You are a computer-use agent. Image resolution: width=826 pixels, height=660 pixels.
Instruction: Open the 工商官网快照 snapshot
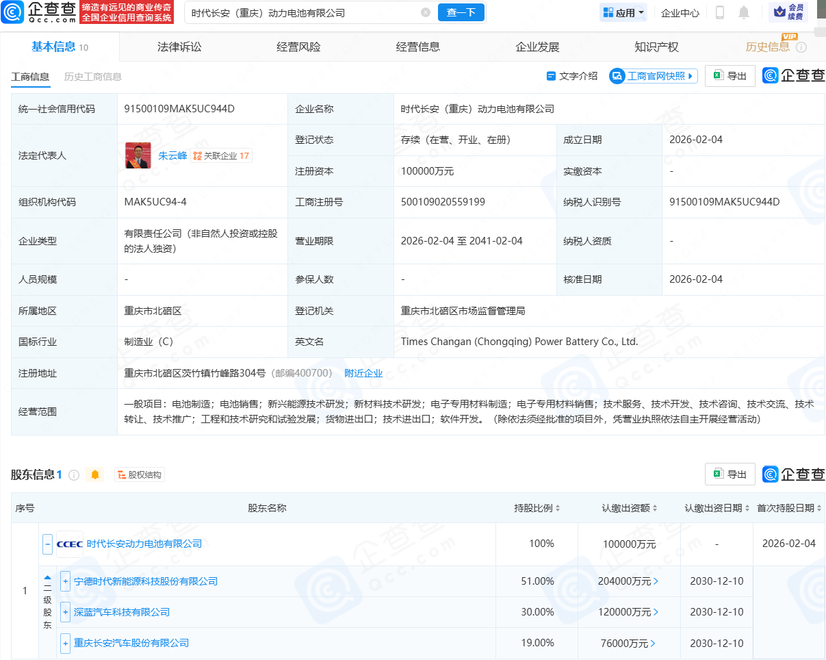[652, 76]
